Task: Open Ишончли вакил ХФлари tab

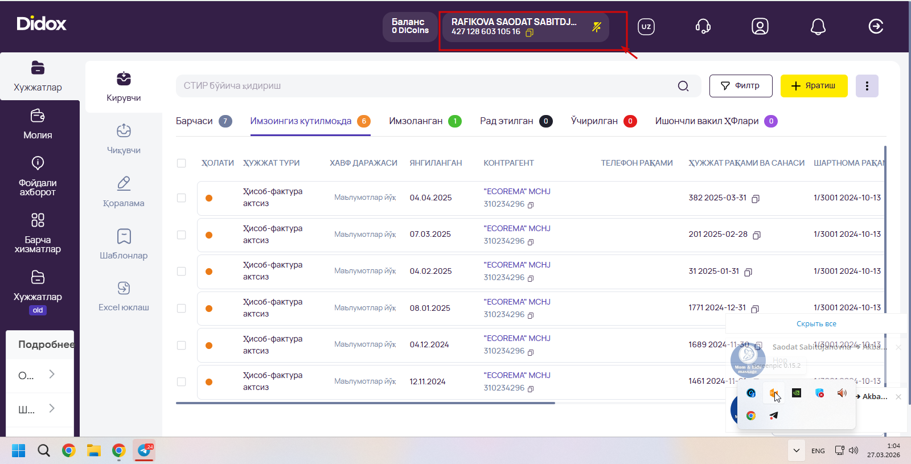Action: 716,121
